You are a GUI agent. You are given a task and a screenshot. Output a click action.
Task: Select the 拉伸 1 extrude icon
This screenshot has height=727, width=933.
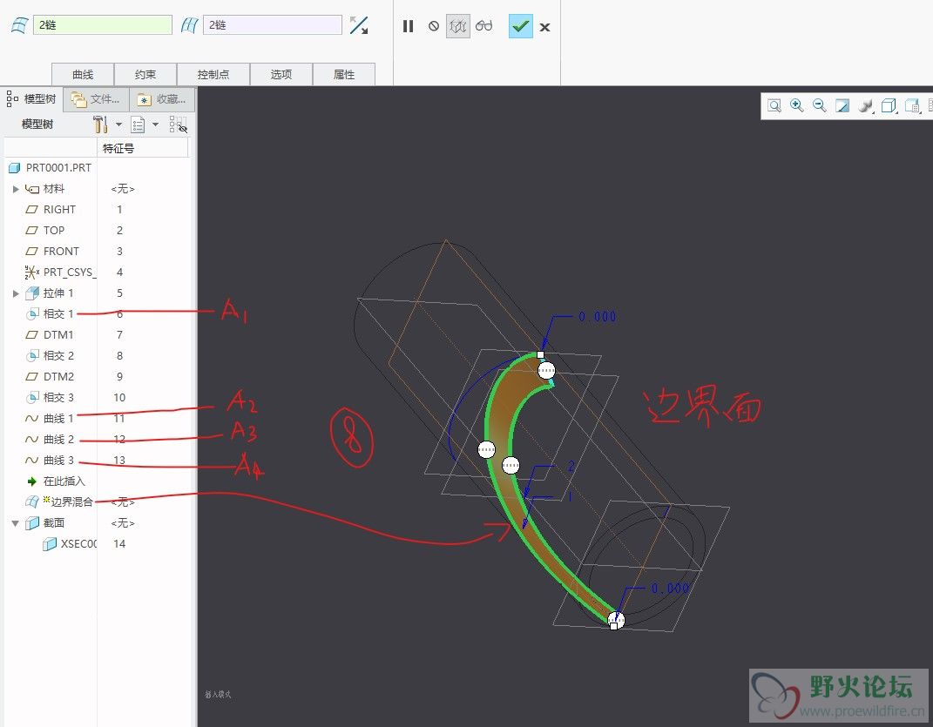32,293
